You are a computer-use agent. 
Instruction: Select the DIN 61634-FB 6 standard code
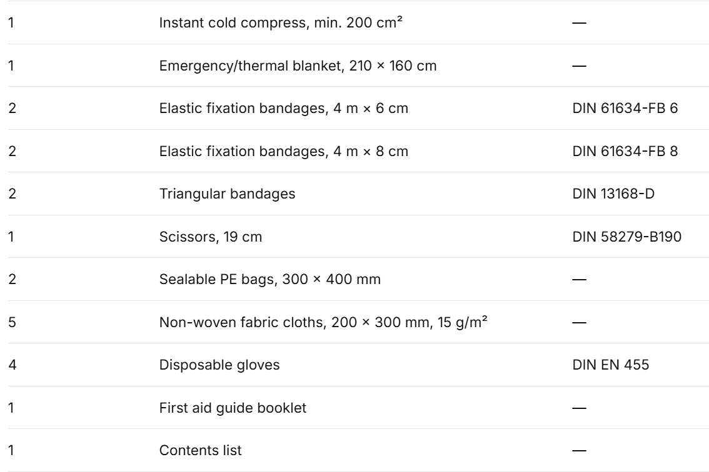[625, 109]
